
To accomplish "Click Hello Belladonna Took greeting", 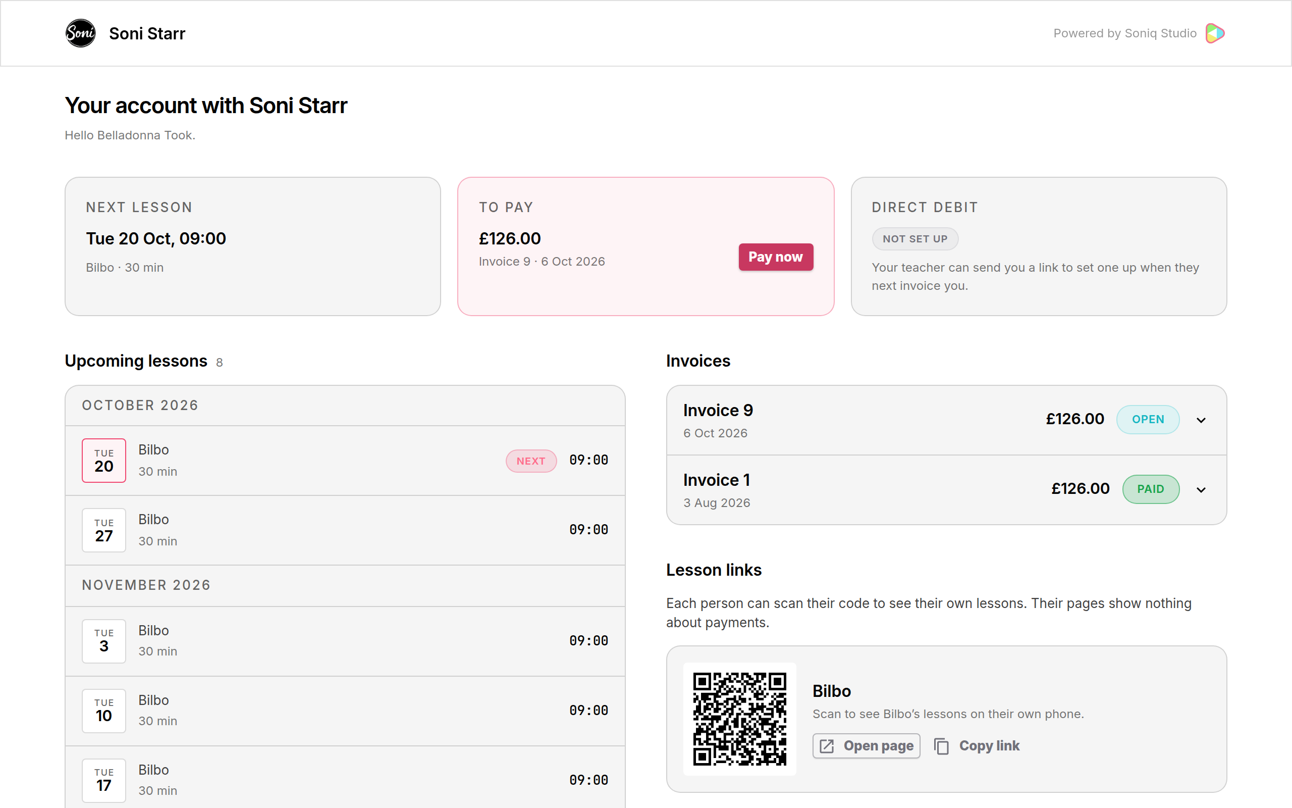I will [x=130, y=135].
